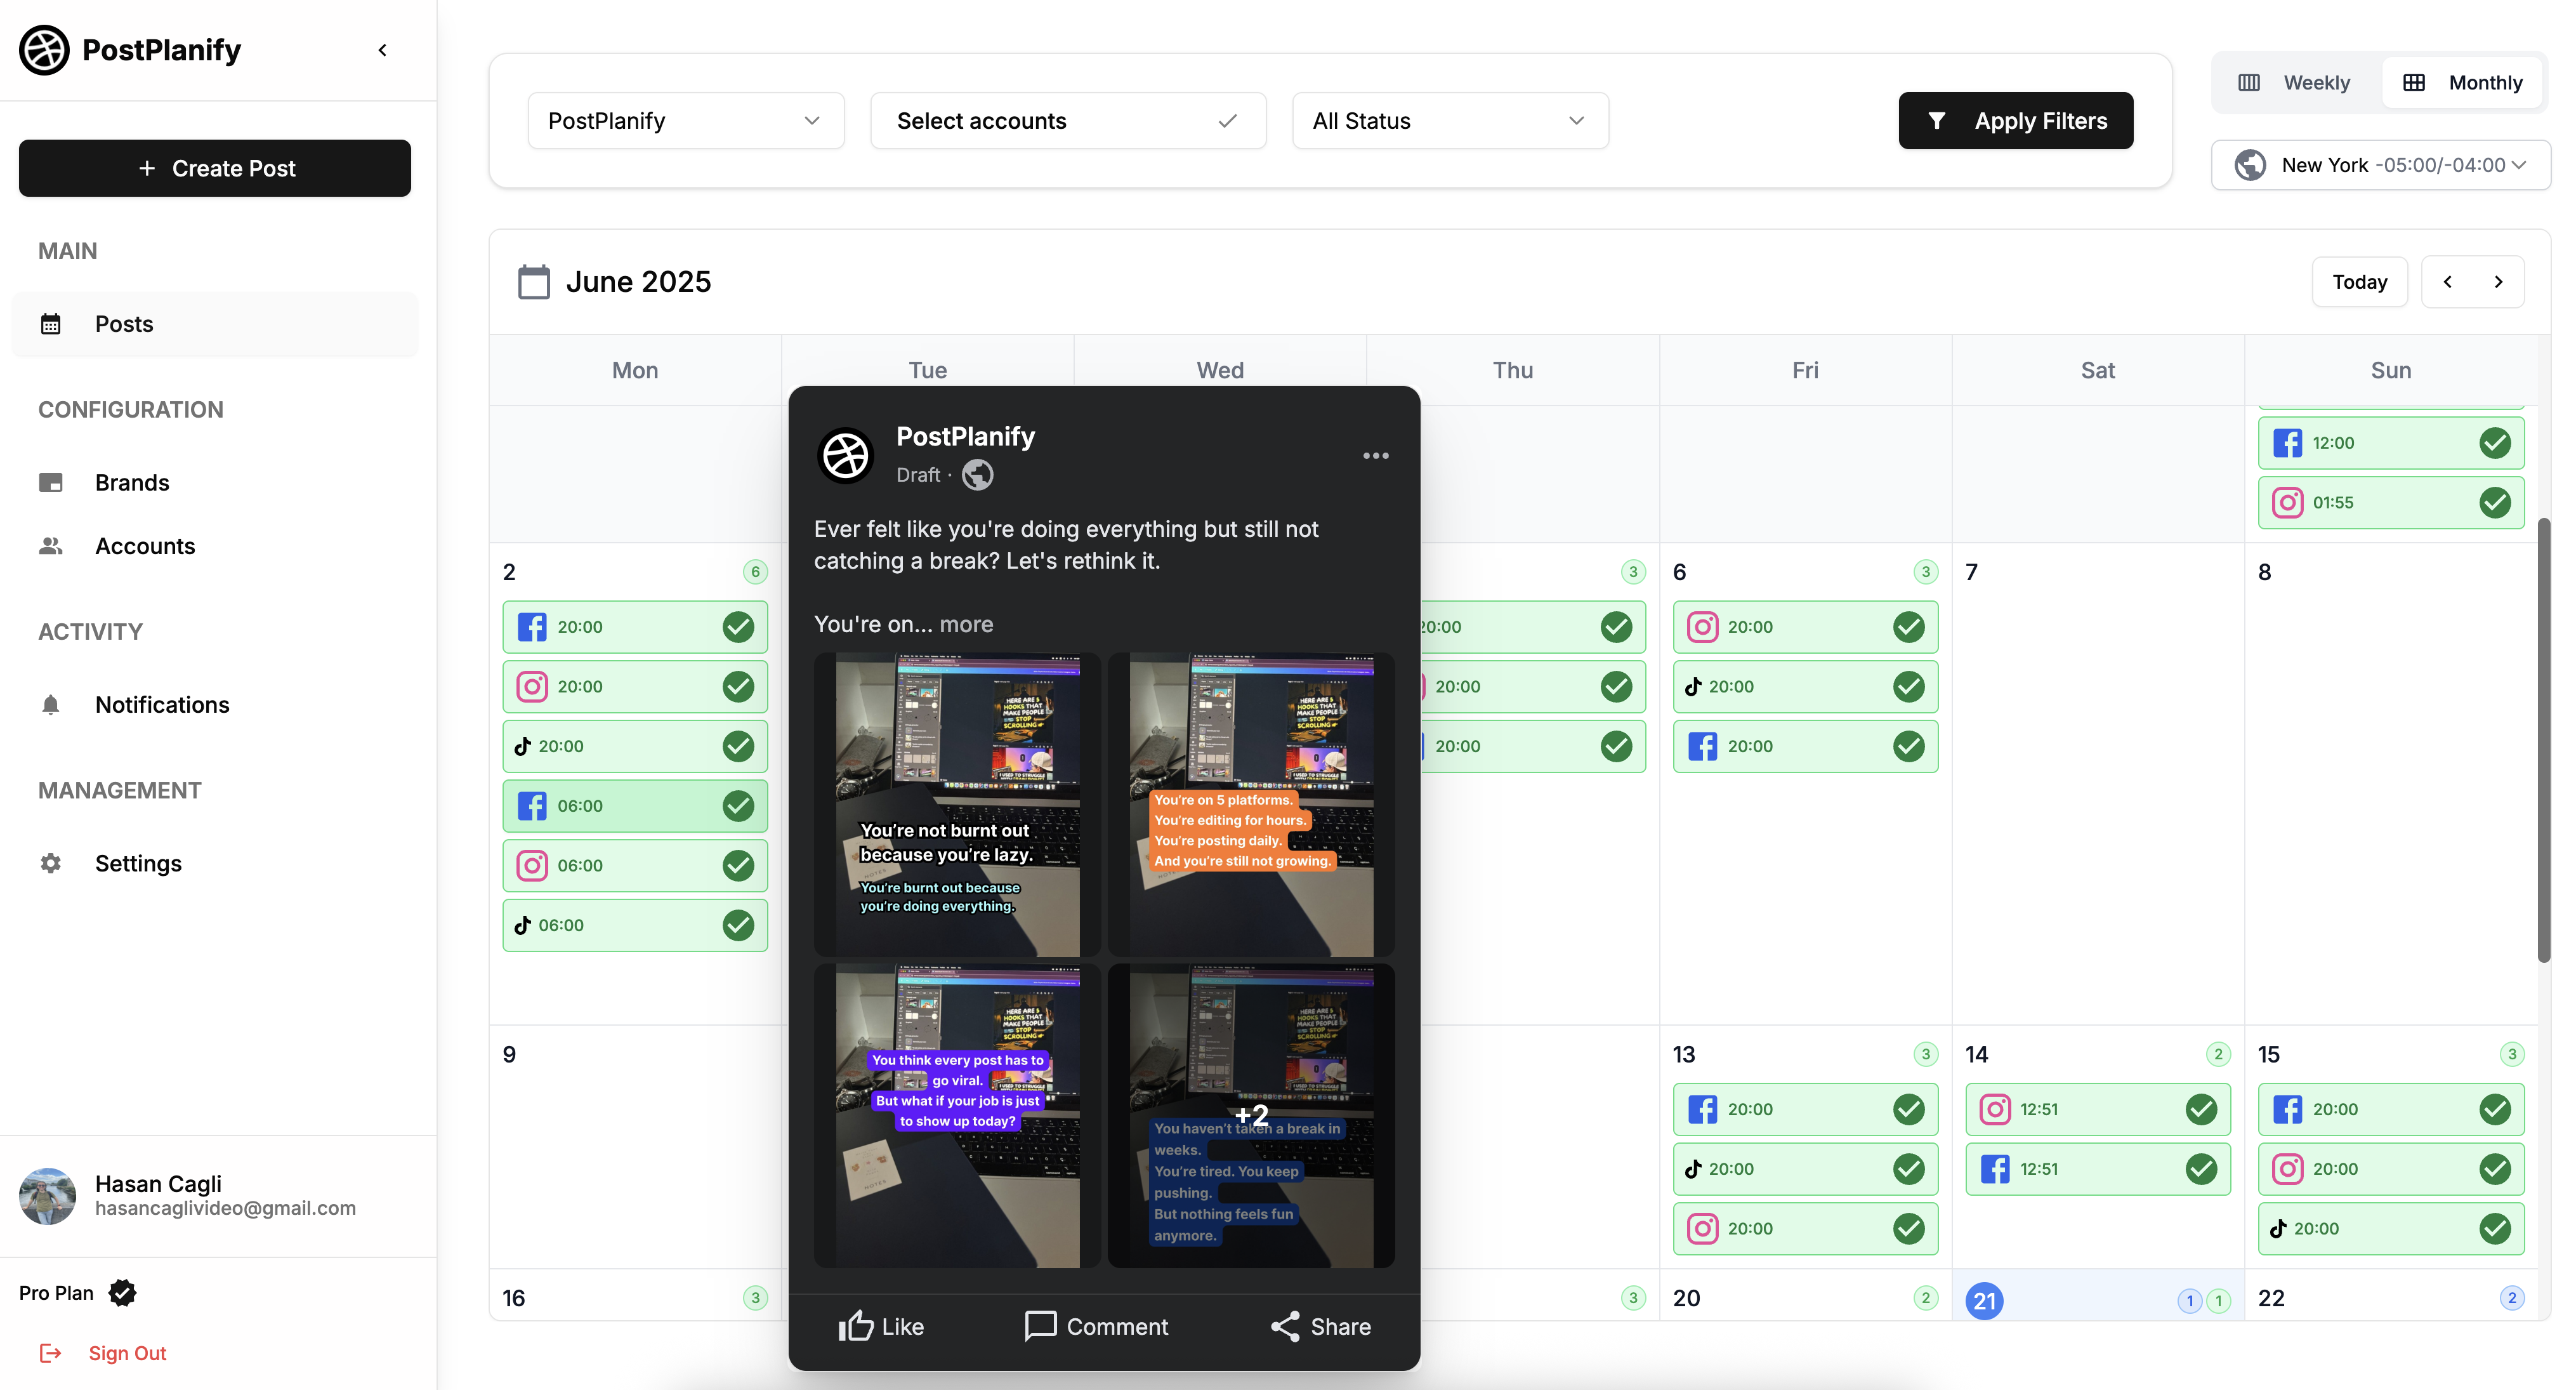Open the 'You think every post' image

(x=957, y=1116)
